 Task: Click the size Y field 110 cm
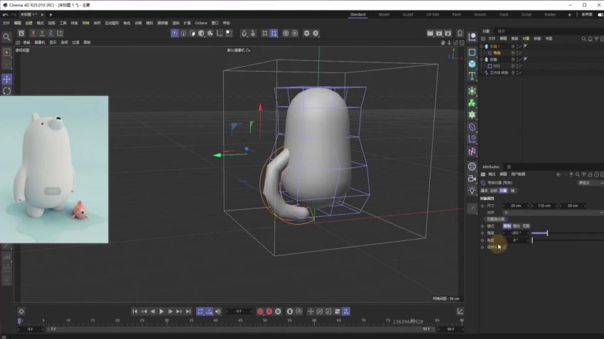click(544, 206)
